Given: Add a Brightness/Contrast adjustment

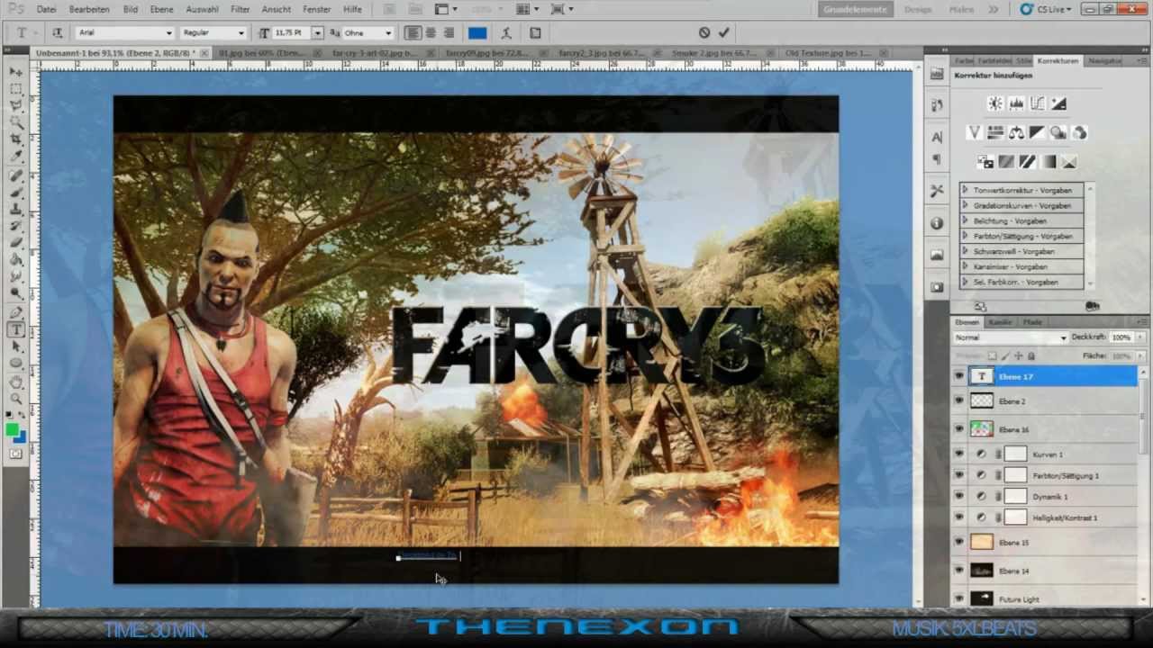Looking at the screenshot, I should point(995,104).
